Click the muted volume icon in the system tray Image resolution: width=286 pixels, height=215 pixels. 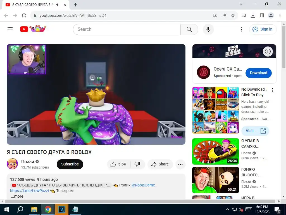(241, 210)
